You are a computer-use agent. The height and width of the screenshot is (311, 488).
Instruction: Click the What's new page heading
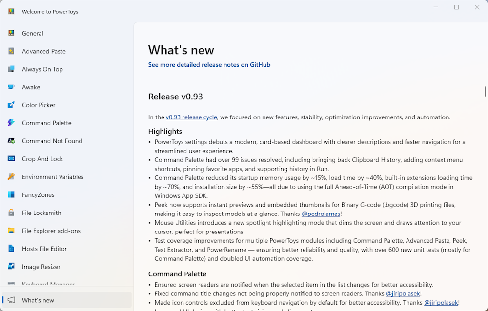(x=181, y=50)
